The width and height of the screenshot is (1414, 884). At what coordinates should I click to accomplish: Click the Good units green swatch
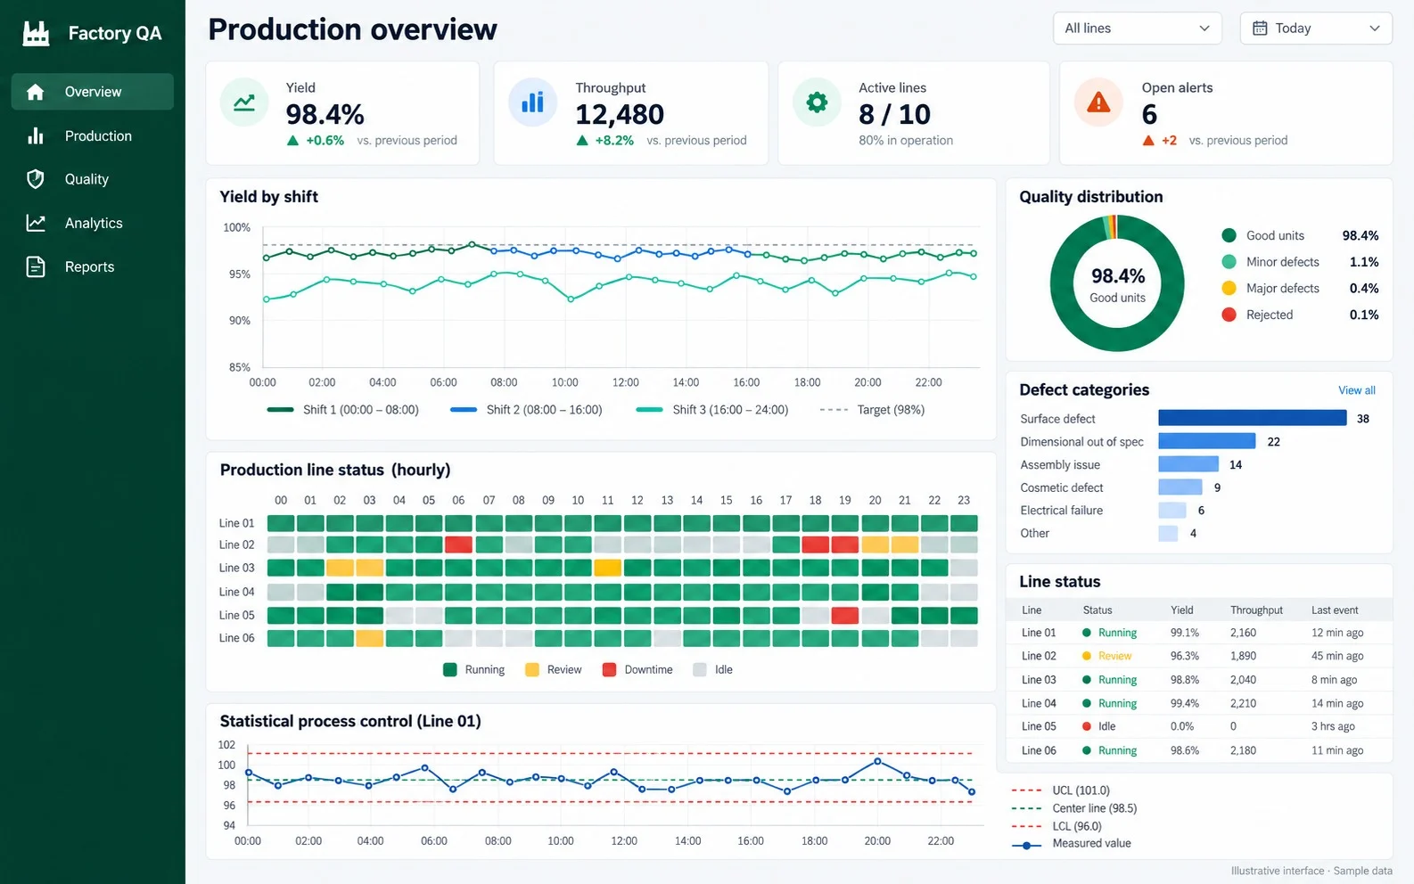[1229, 235]
